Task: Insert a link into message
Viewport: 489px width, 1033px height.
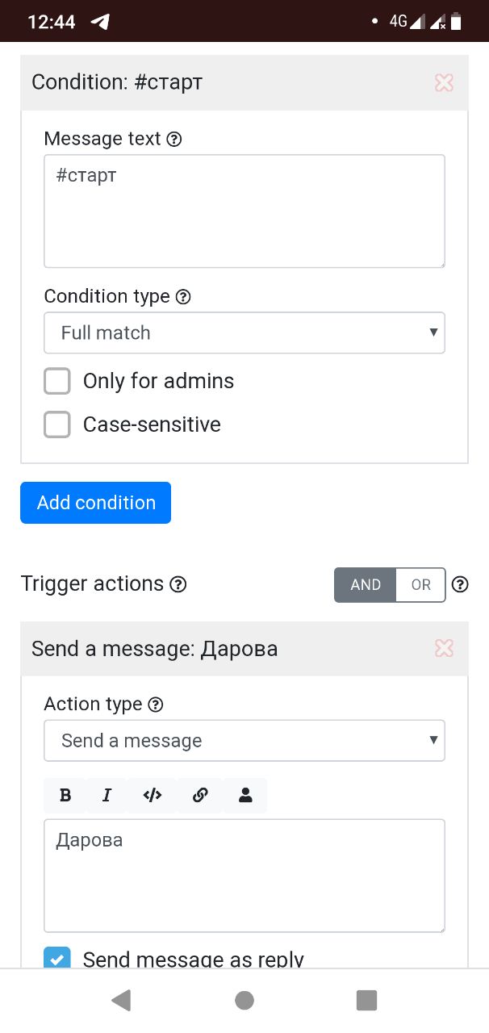Action: click(200, 796)
